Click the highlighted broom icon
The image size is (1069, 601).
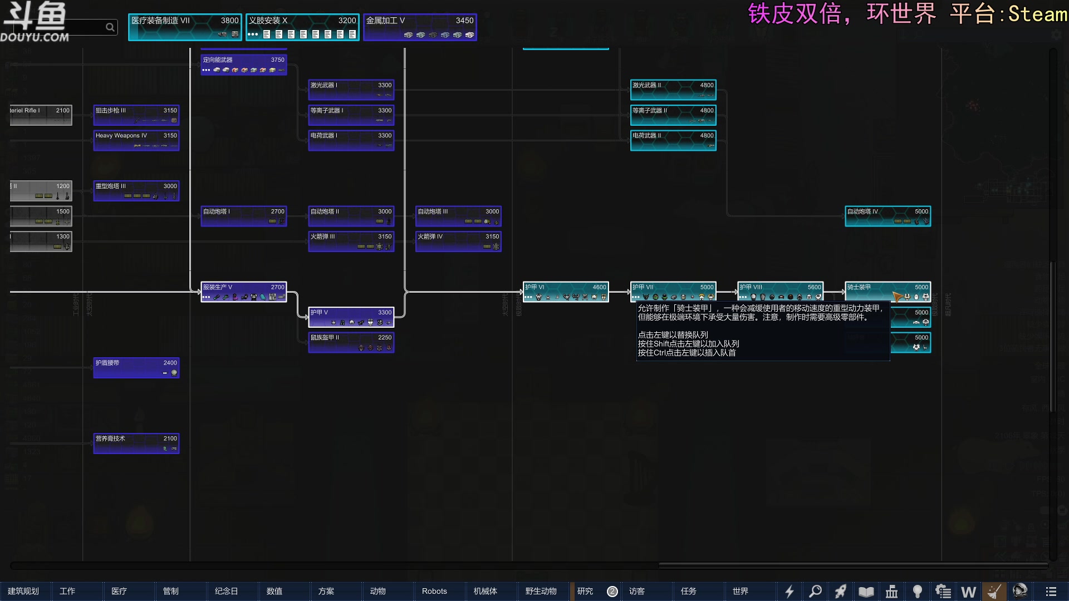pos(994,592)
